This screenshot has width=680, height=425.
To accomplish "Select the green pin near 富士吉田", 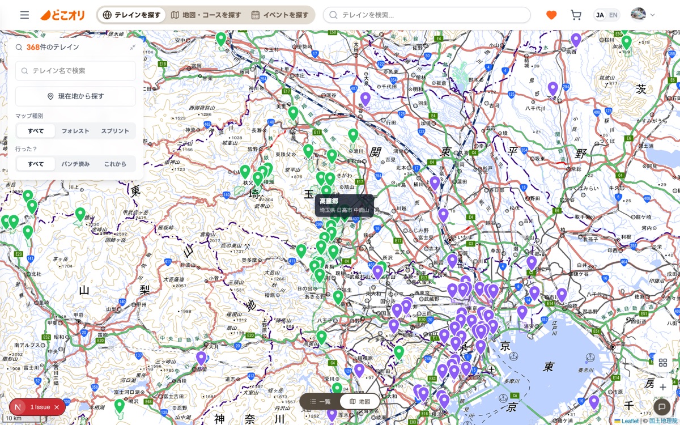I will [x=119, y=406].
